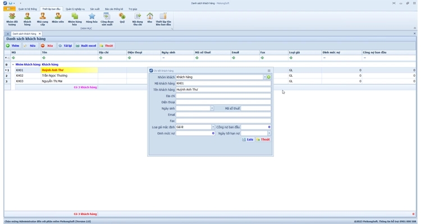This screenshot has width=421, height=224.
Task: Open Nhóm hàng hóa in the ribbon
Action: click(75, 18)
